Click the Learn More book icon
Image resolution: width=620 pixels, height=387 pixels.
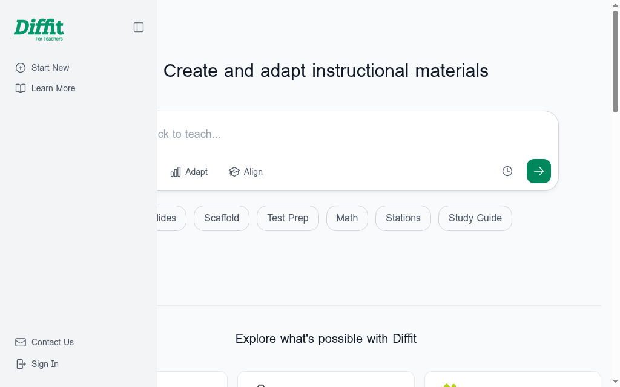[x=21, y=88]
